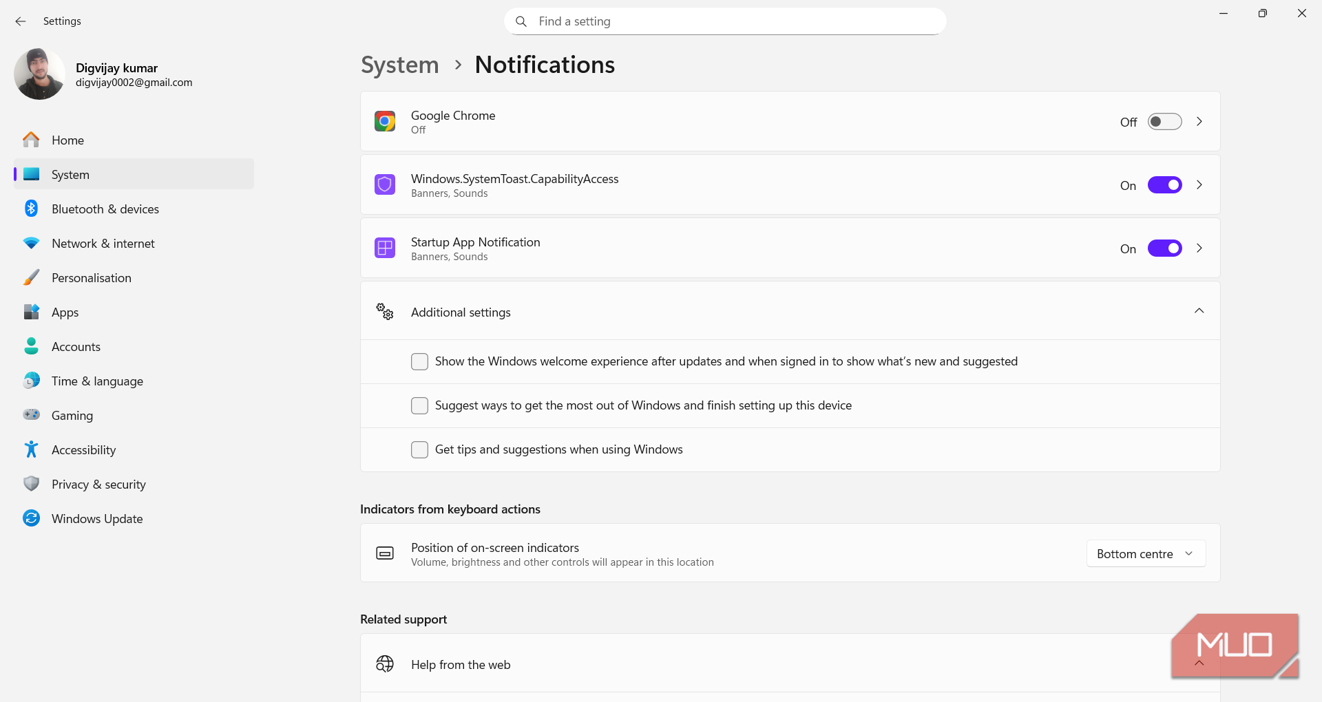
Task: Click the Accessibility sidebar icon
Action: 31,449
